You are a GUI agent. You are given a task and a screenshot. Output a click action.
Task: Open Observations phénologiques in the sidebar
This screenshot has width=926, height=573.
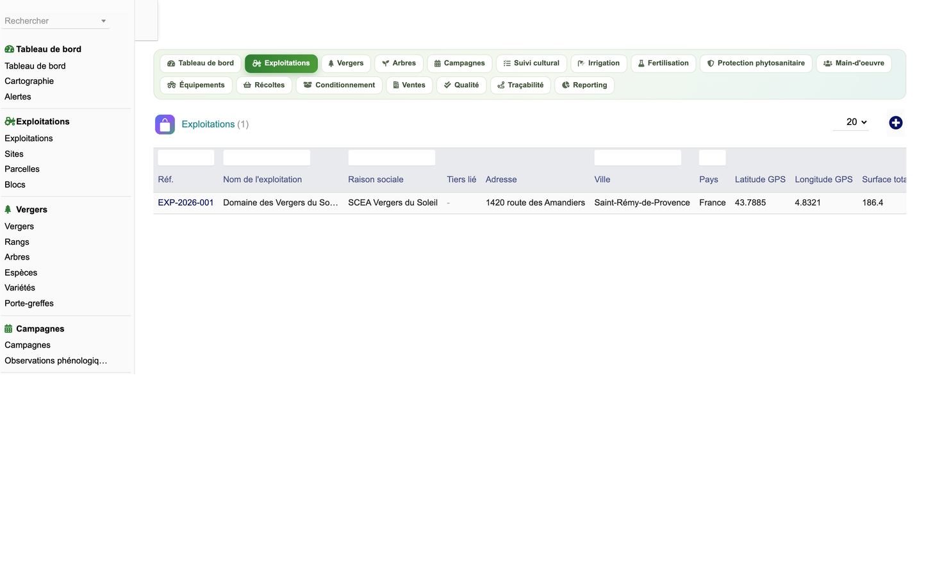[56, 361]
